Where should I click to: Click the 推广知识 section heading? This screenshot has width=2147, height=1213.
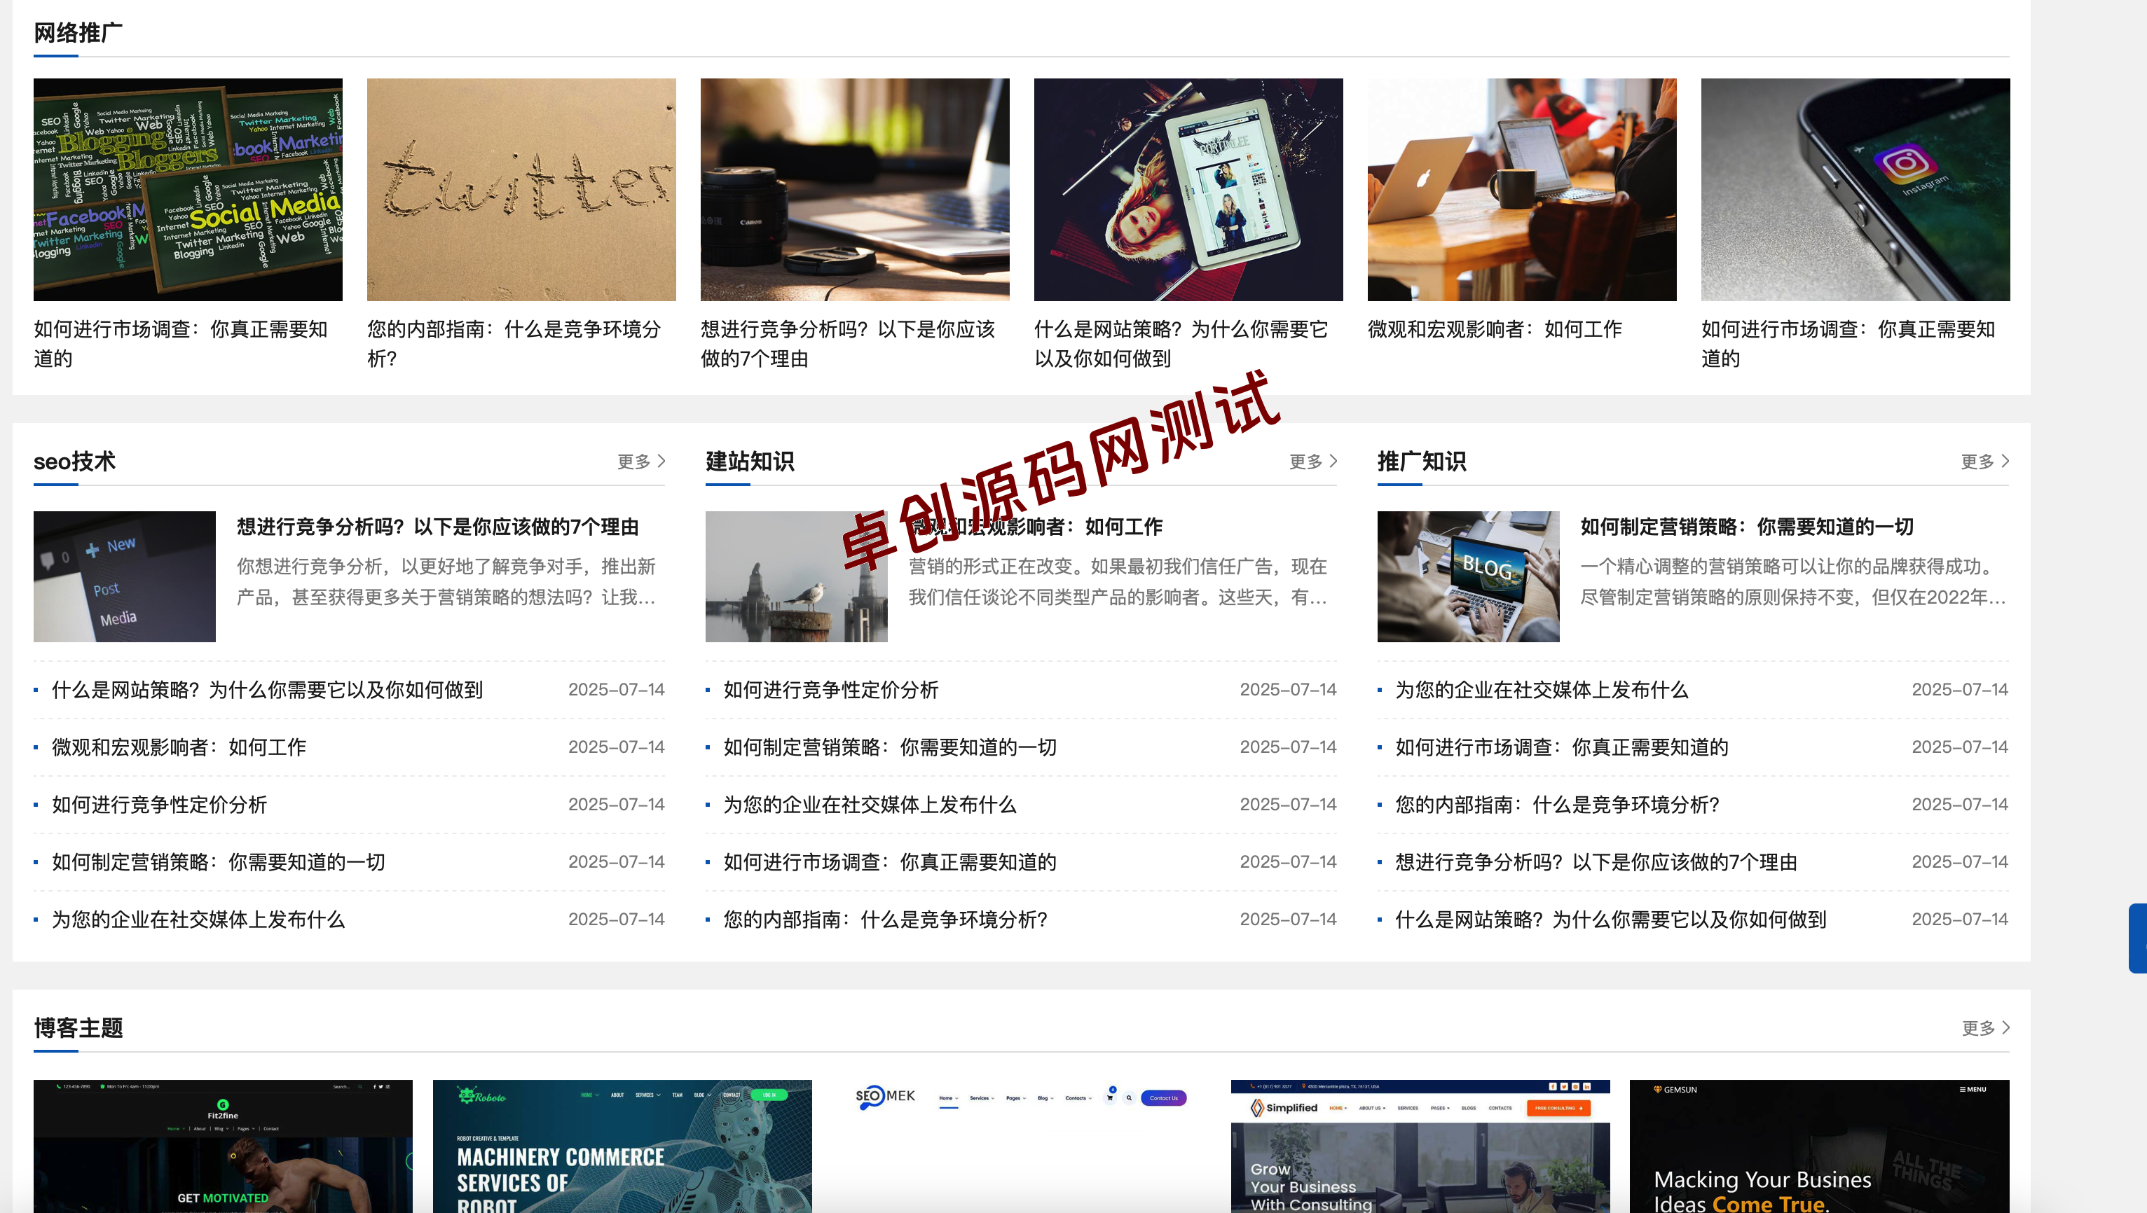coord(1422,462)
